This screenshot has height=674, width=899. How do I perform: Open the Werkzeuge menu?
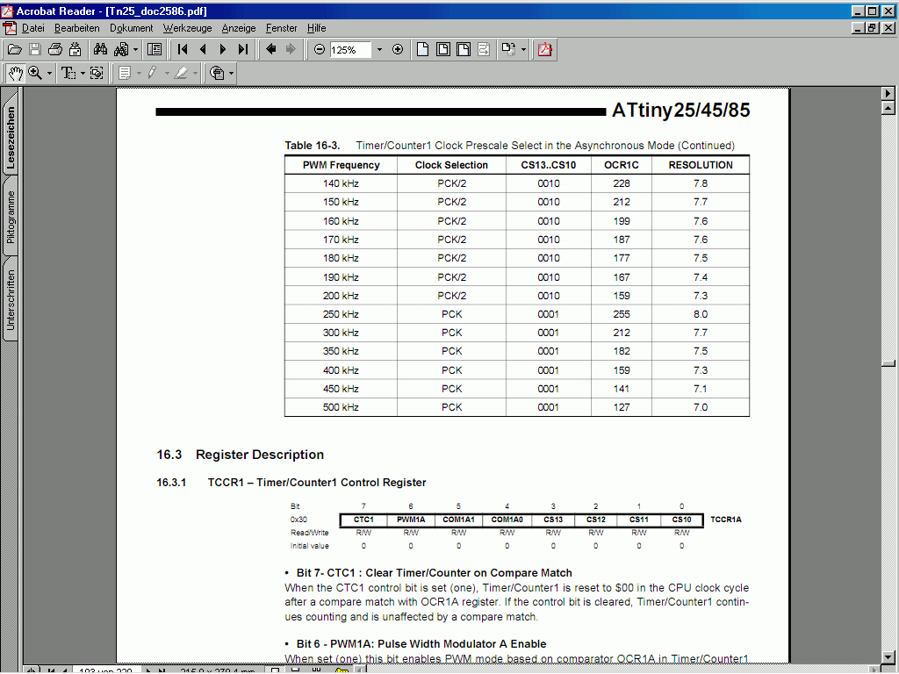click(187, 28)
